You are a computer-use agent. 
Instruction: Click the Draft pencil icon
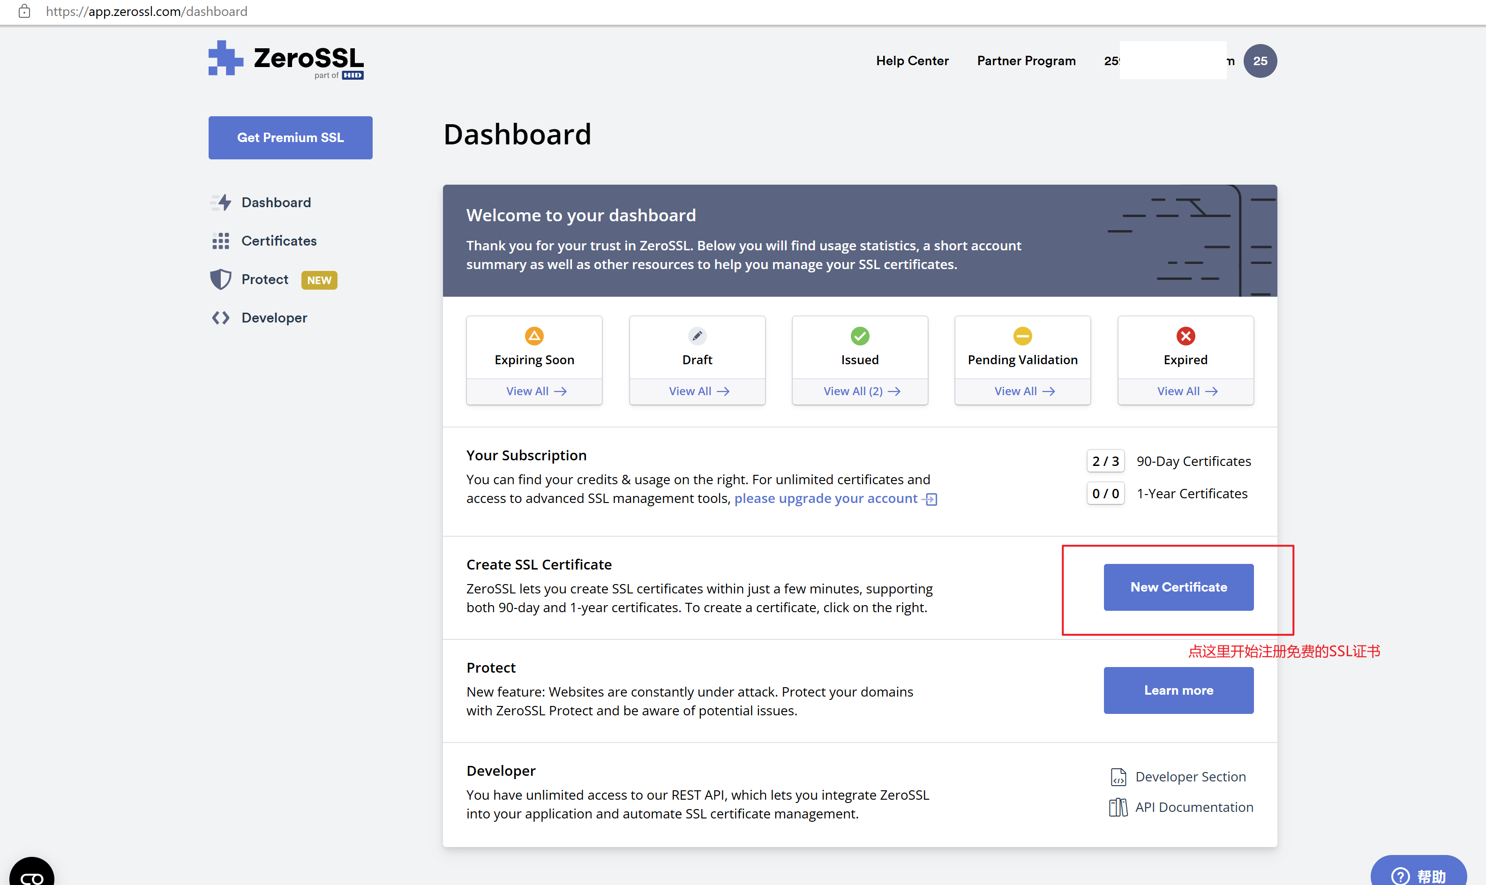pos(697,336)
